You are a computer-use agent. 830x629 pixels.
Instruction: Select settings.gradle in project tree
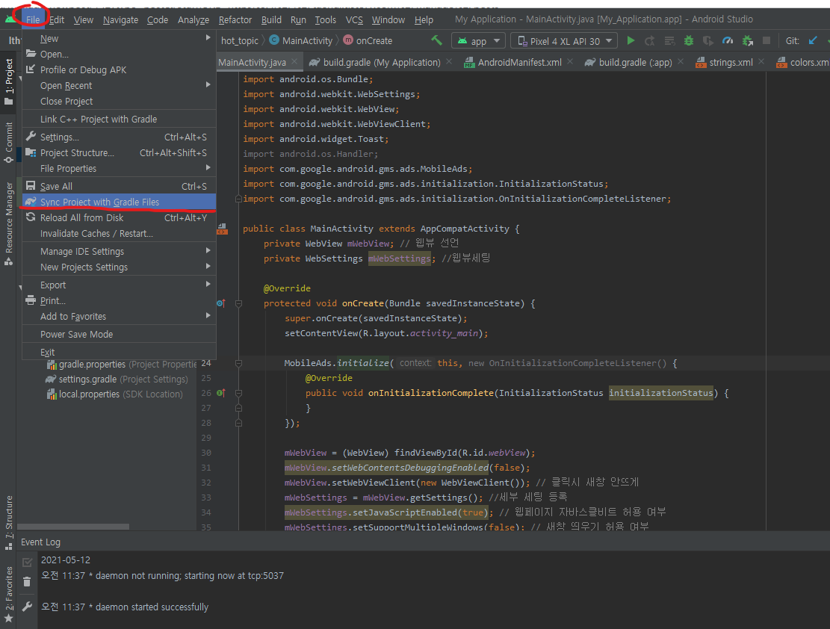tap(117, 379)
